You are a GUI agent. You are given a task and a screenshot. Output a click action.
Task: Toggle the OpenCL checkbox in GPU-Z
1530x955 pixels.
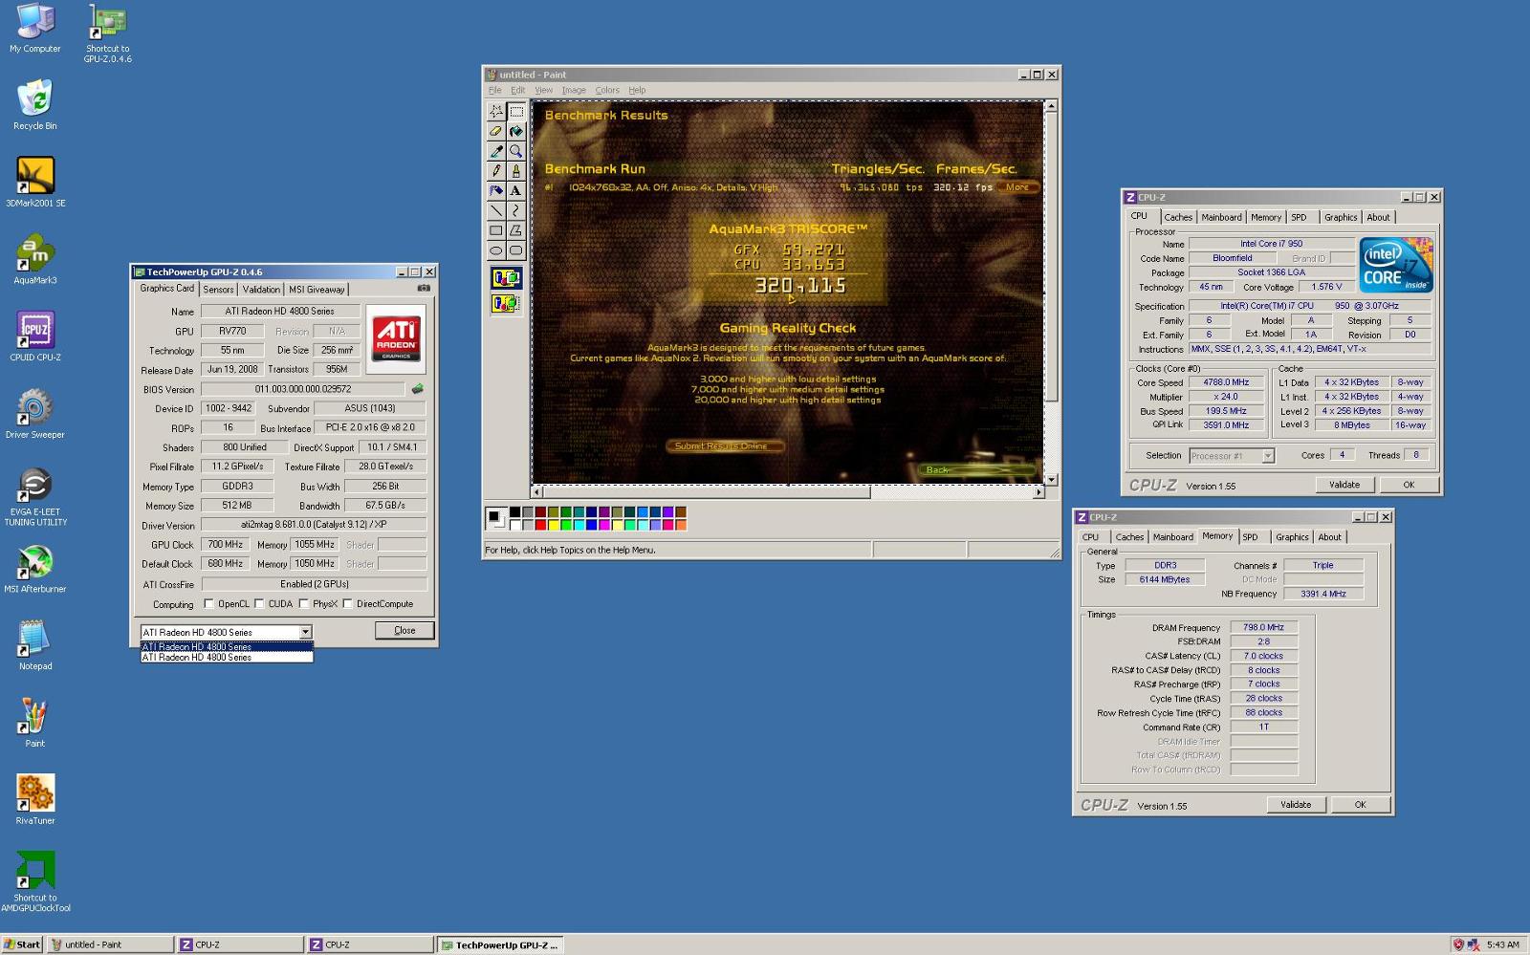click(208, 604)
